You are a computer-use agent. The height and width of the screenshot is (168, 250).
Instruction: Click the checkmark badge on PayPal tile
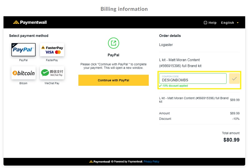(x=14, y=45)
